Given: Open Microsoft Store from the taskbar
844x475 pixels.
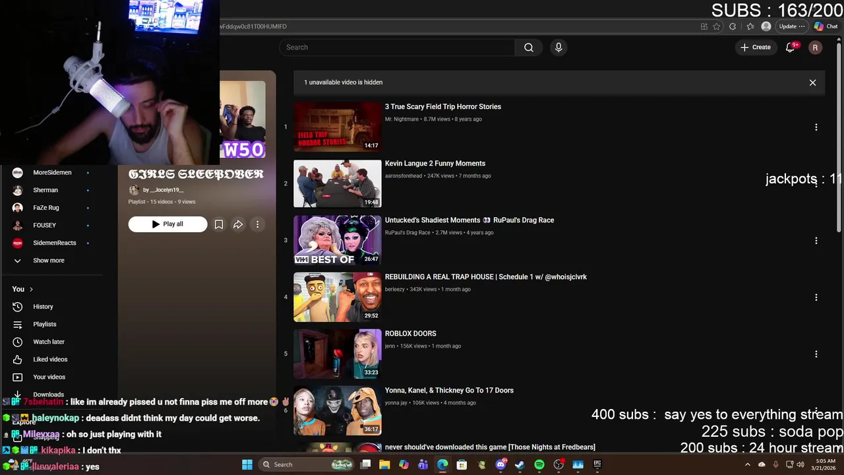Looking at the screenshot, I should pos(462,464).
